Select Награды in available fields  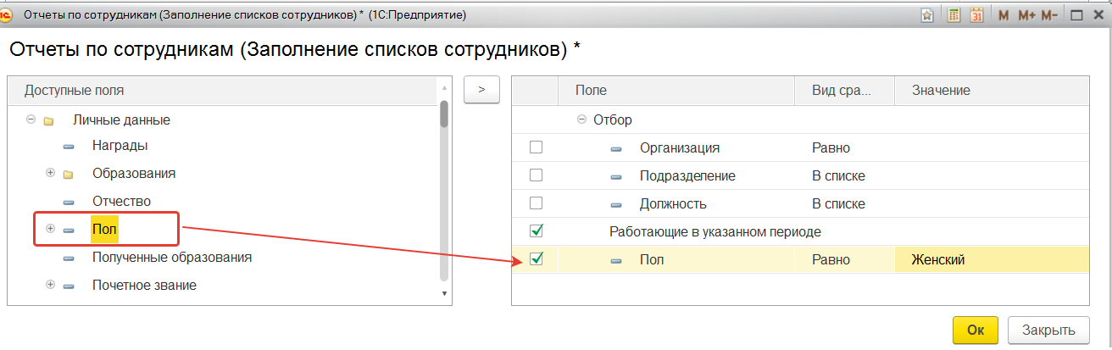pos(120,145)
